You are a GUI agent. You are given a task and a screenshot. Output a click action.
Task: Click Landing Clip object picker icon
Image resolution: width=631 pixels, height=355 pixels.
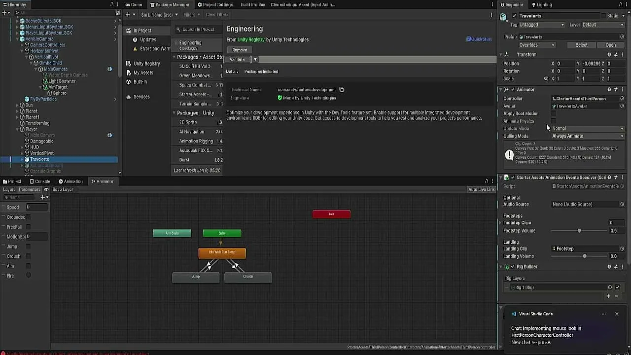tap(622, 249)
